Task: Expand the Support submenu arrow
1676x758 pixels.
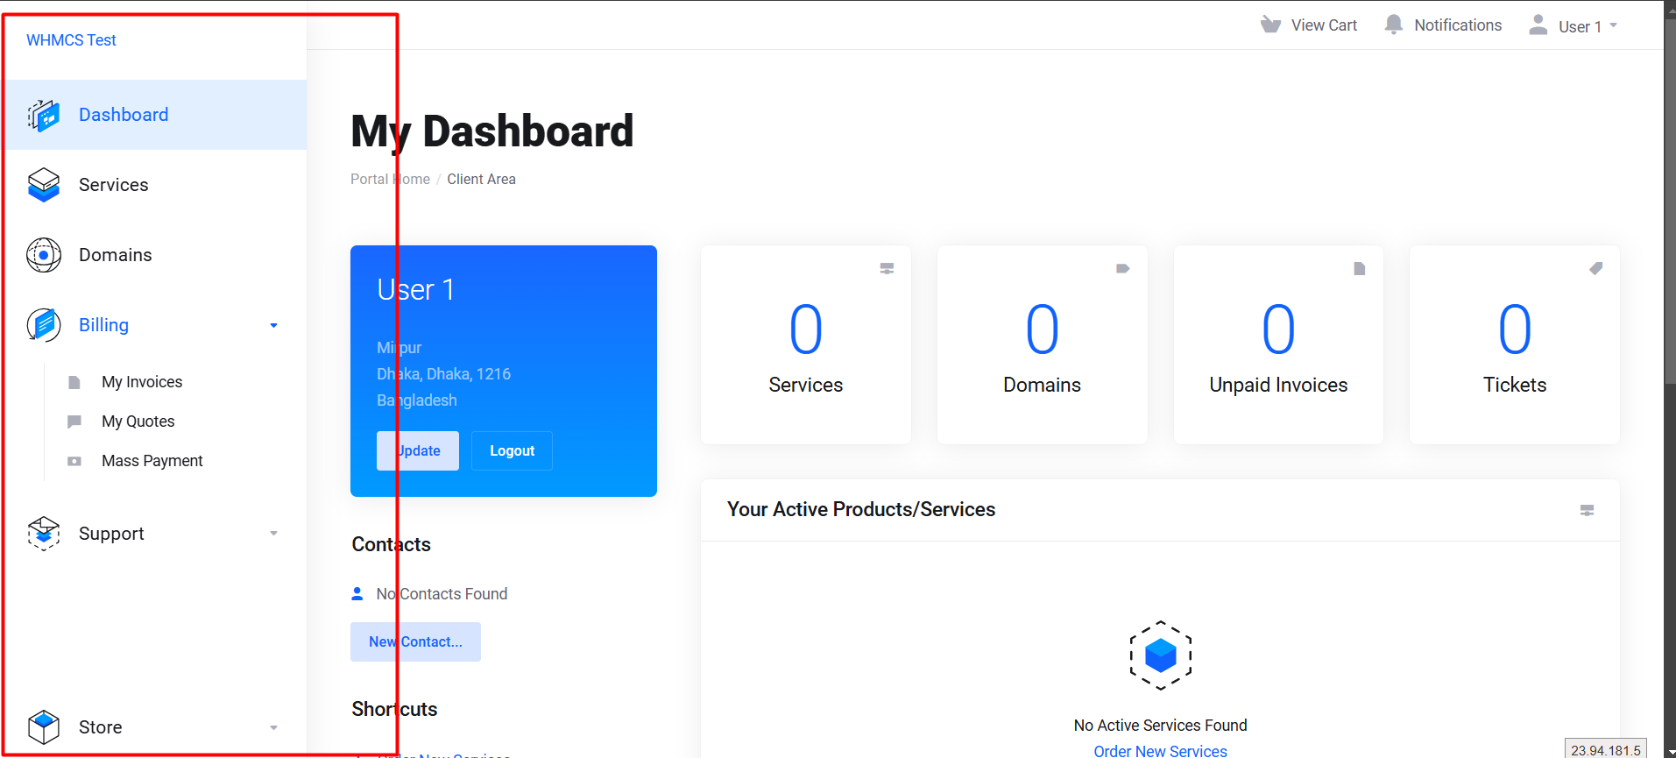Action: [273, 534]
